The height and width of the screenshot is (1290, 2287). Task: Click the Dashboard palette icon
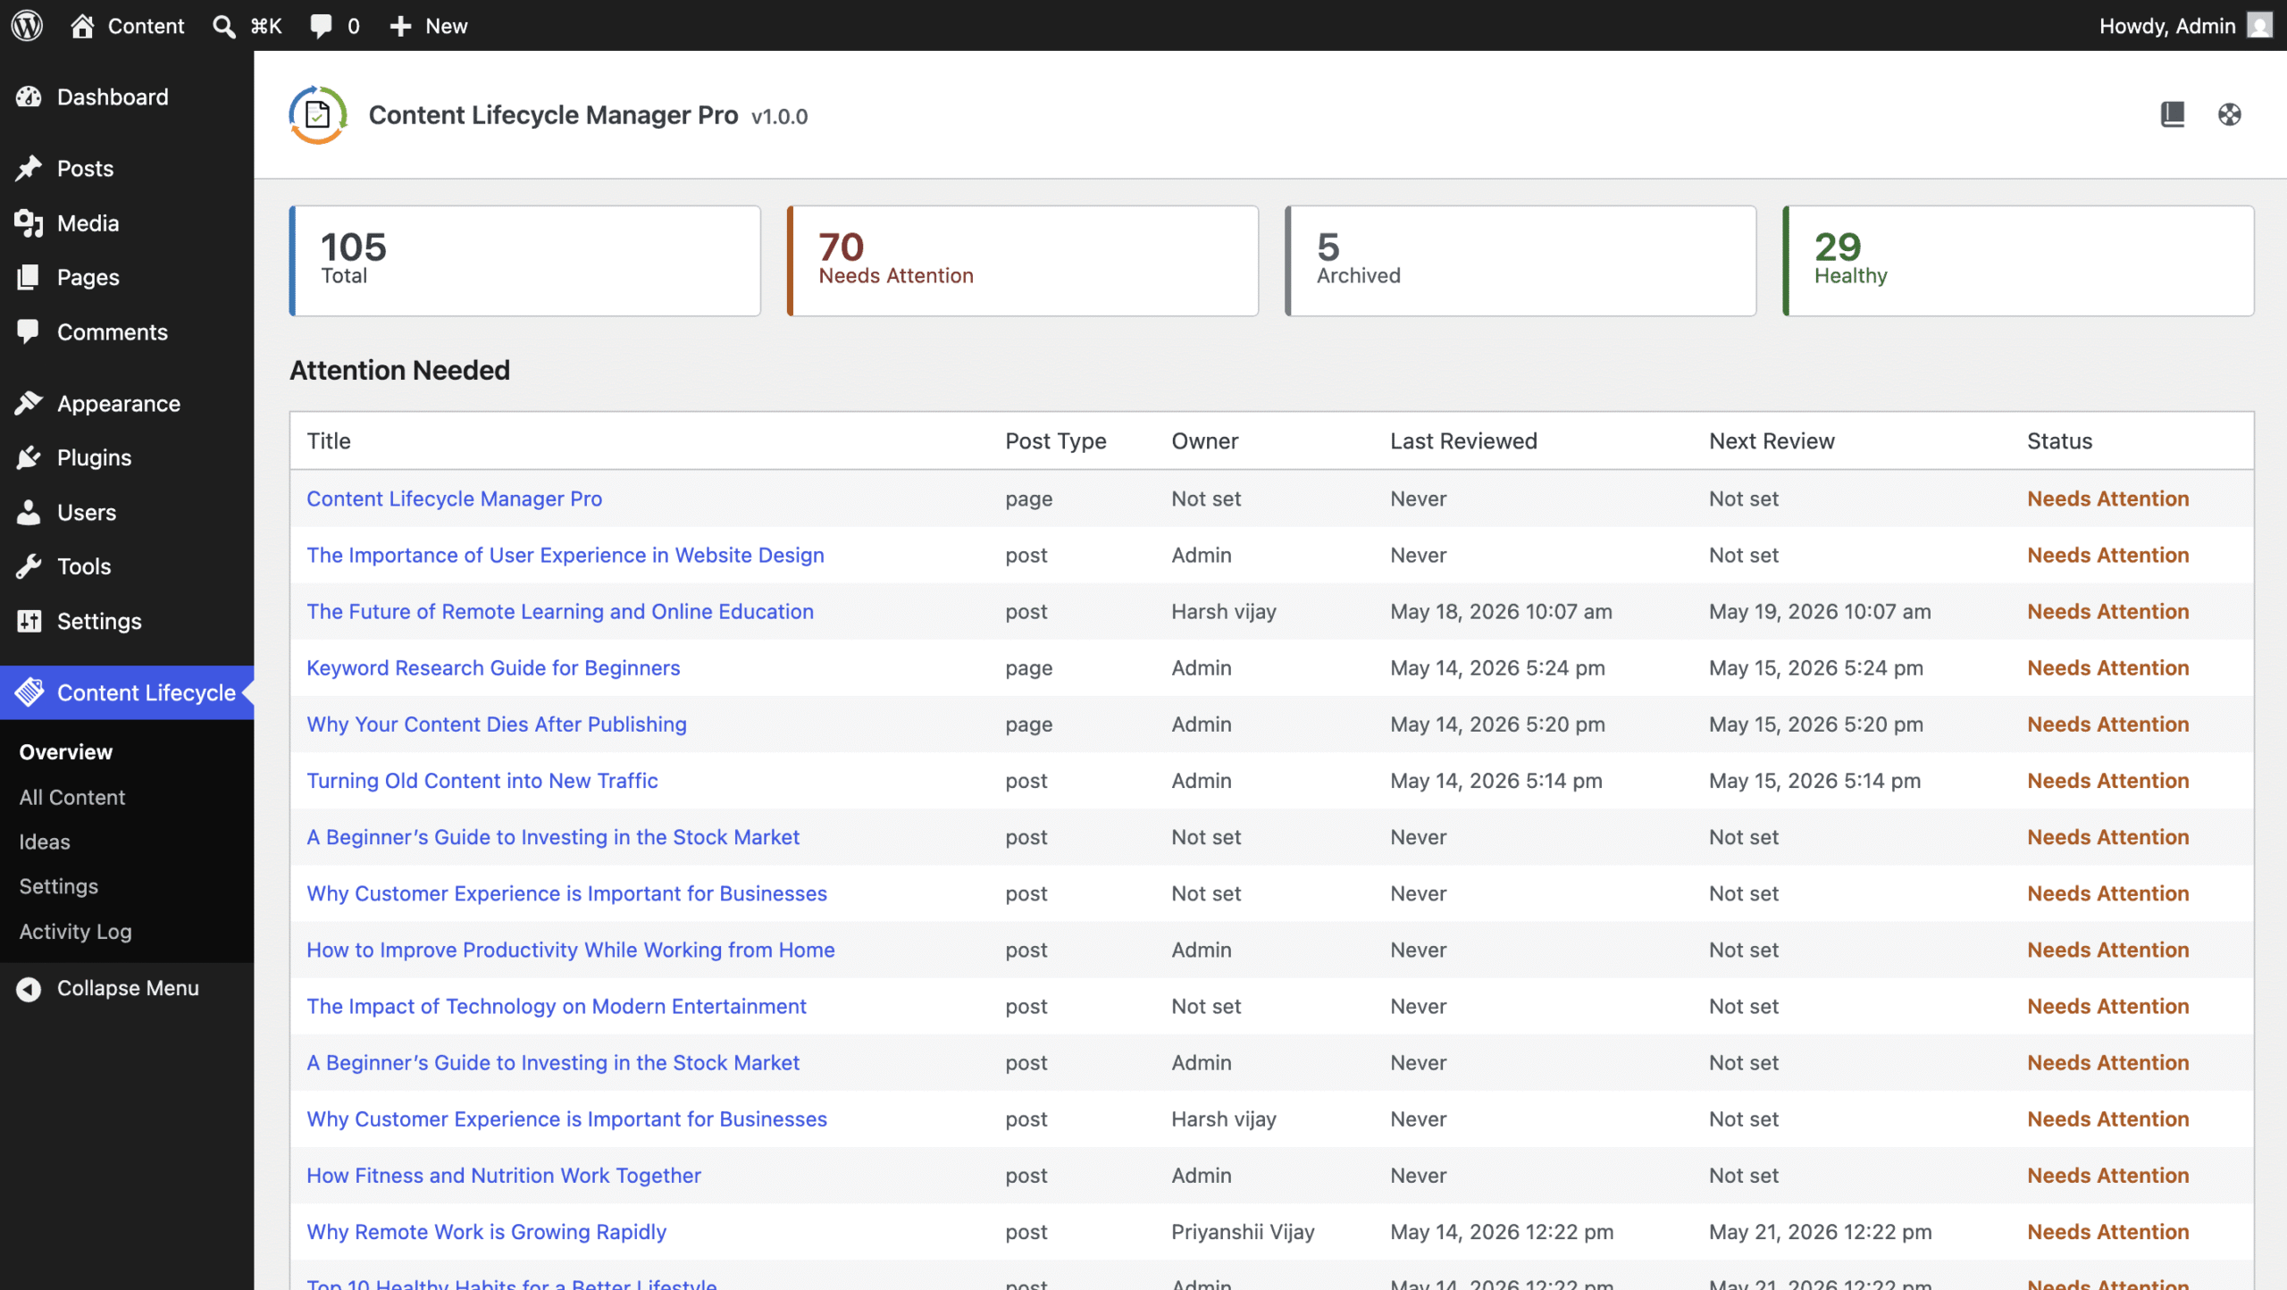[x=29, y=96]
